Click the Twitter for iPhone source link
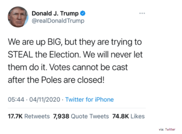182x134 pixels. [89, 100]
